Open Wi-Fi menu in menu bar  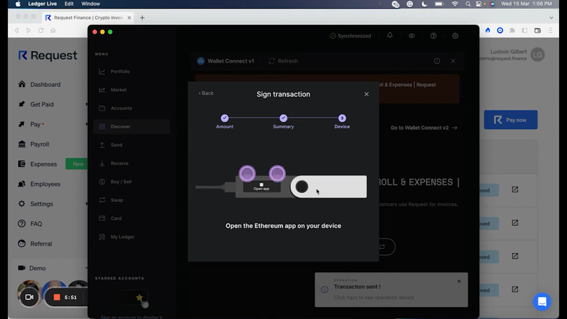coord(455,4)
